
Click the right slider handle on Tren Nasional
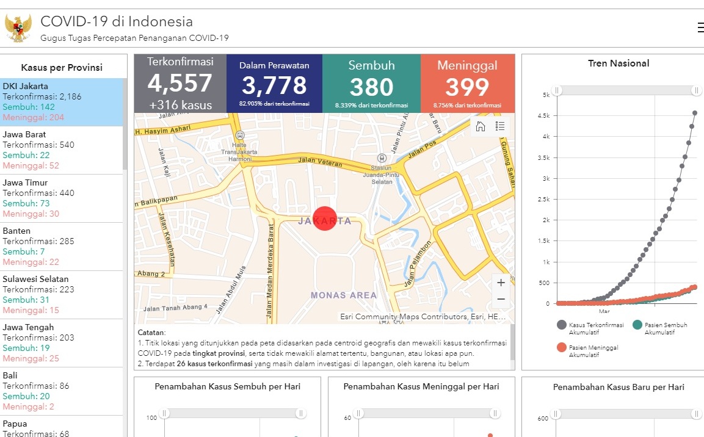coord(696,90)
